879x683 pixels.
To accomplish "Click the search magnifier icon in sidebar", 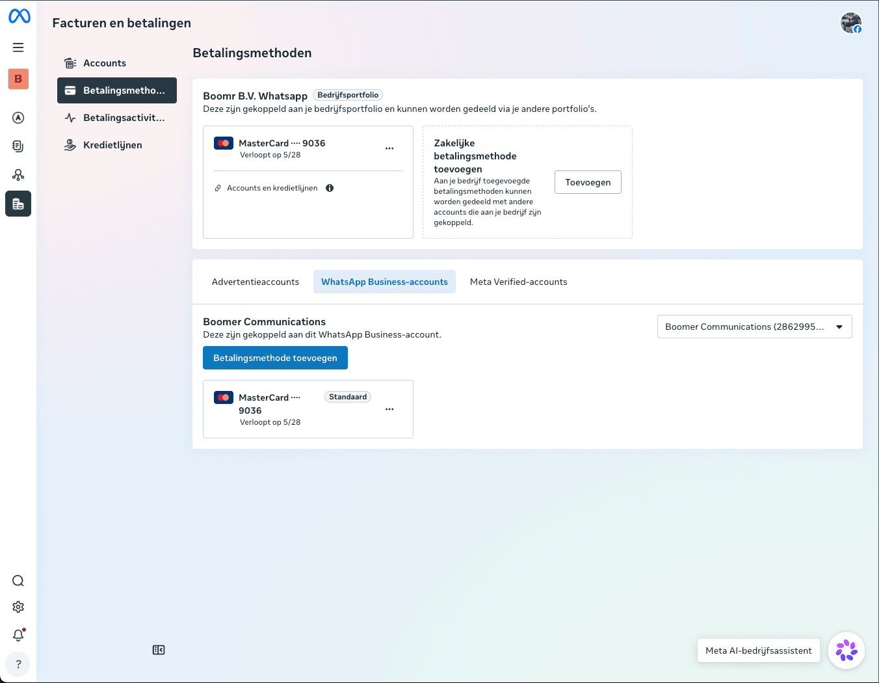I will [x=18, y=581].
